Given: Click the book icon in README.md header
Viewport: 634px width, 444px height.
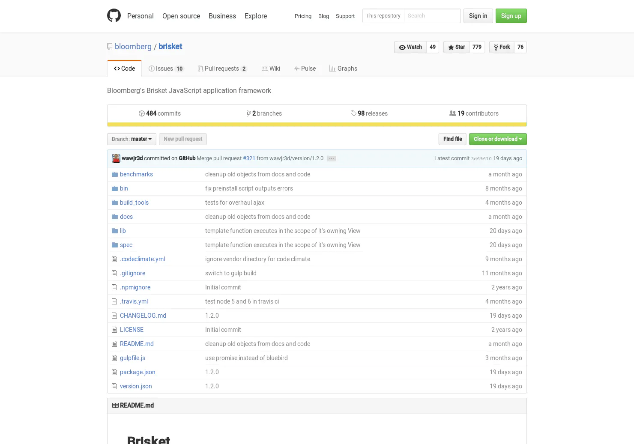Looking at the screenshot, I should click(115, 405).
